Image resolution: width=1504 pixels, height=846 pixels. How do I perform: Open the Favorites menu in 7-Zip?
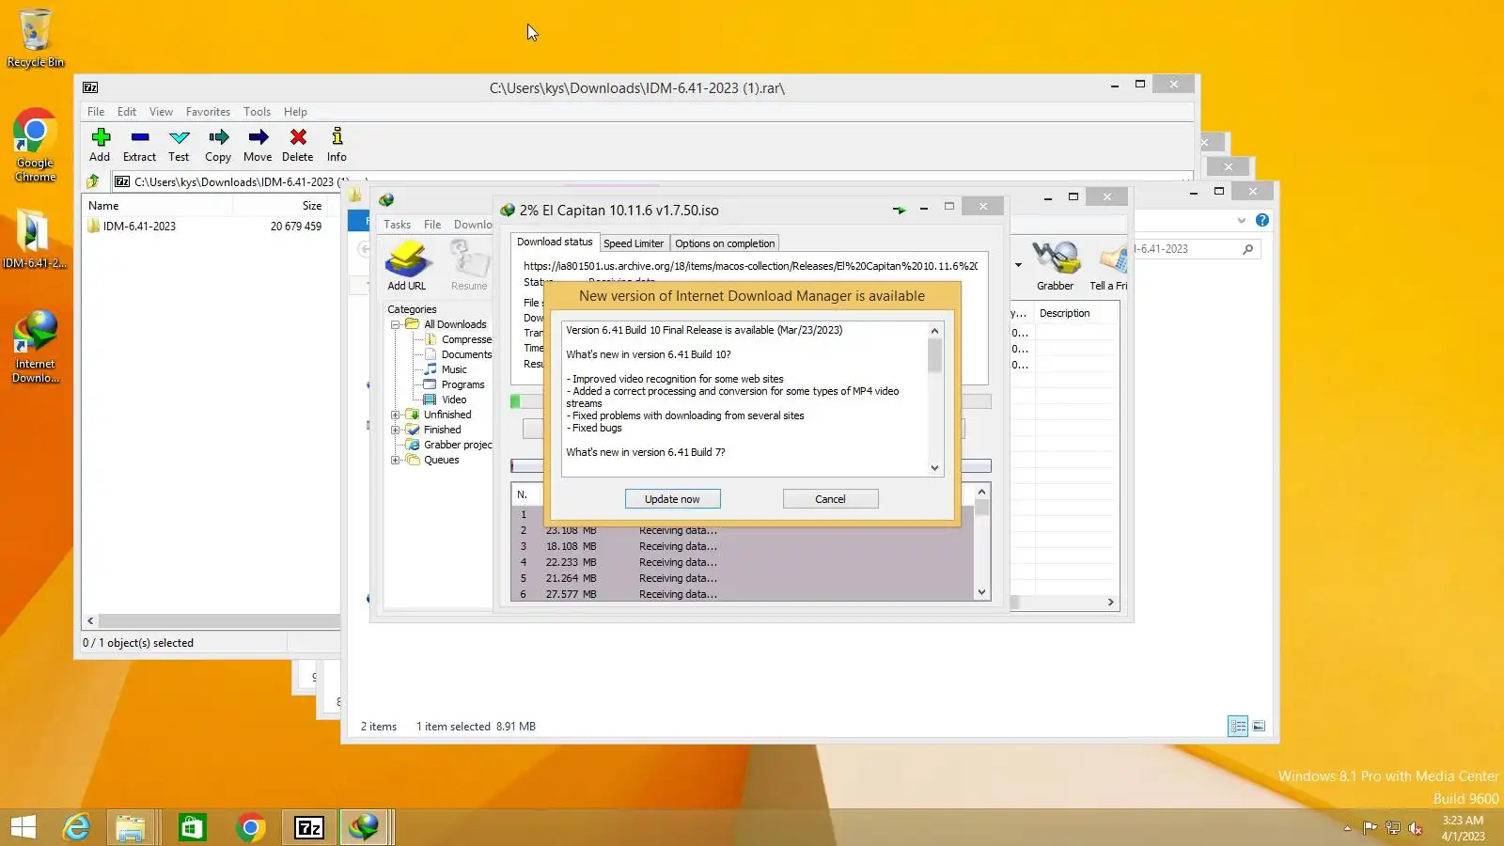coord(208,111)
